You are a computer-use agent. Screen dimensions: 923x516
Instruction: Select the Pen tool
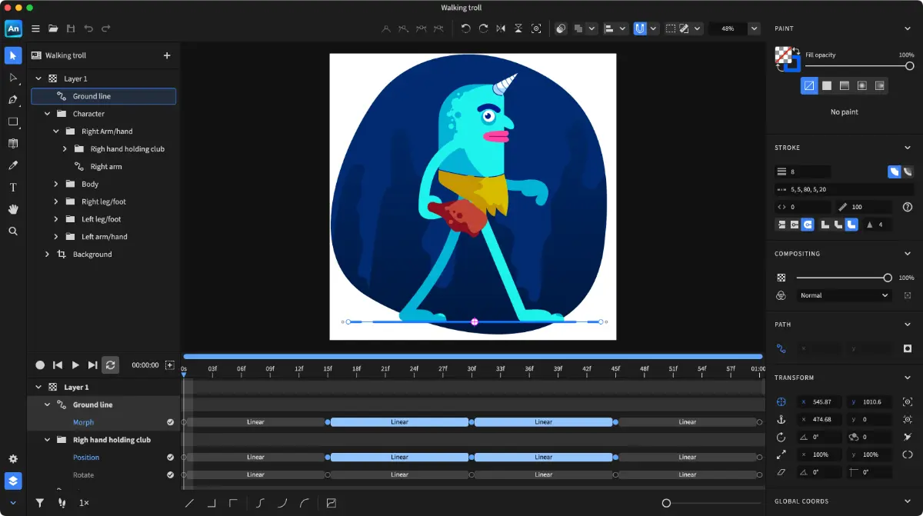click(x=13, y=100)
